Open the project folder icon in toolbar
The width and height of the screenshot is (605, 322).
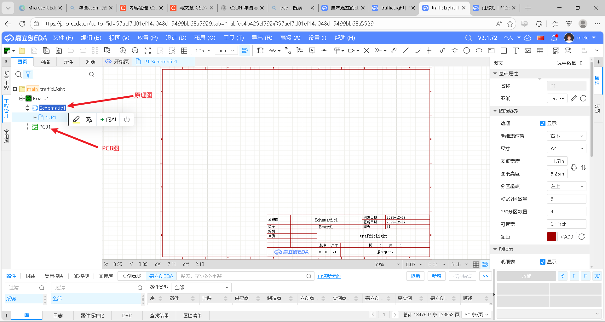click(x=22, y=51)
